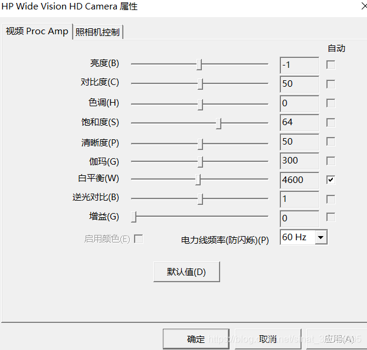Click the brightness value field showing -1

coord(299,65)
